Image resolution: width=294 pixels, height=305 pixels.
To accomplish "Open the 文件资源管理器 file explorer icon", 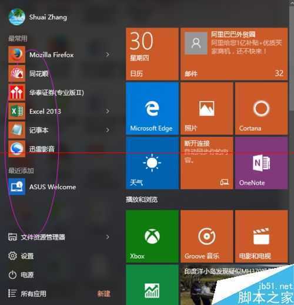I will tap(12, 237).
